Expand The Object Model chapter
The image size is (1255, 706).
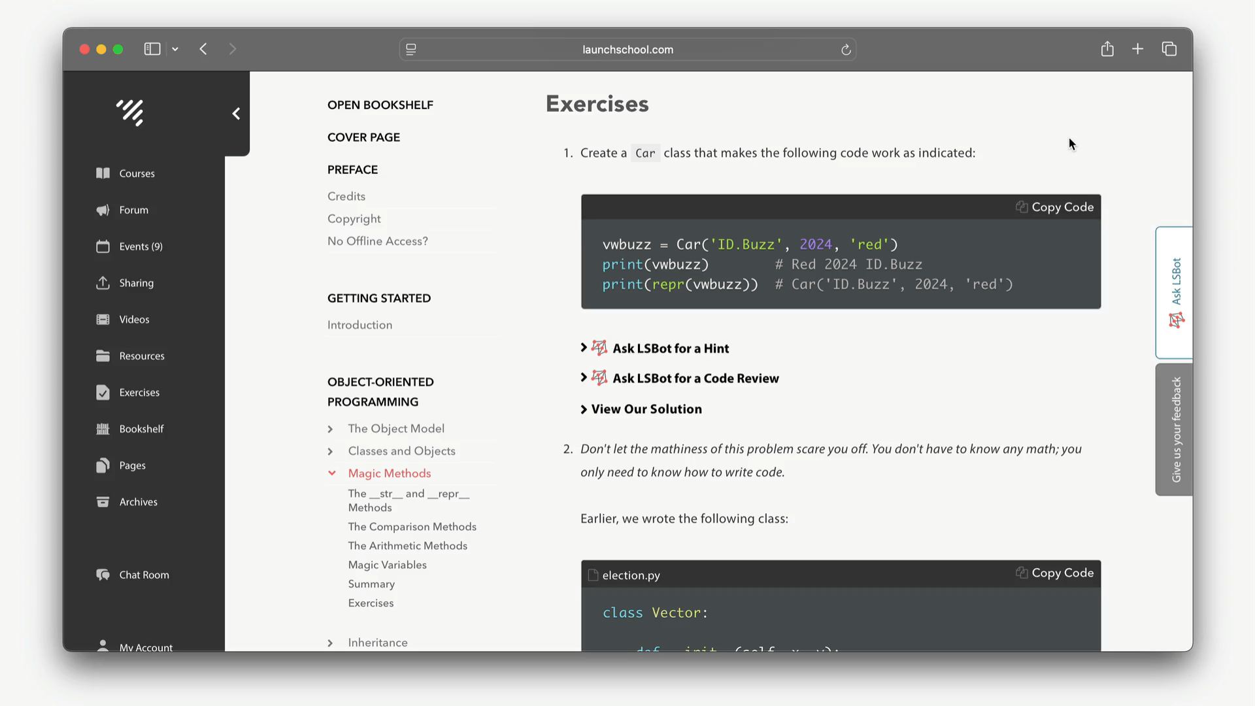point(331,429)
